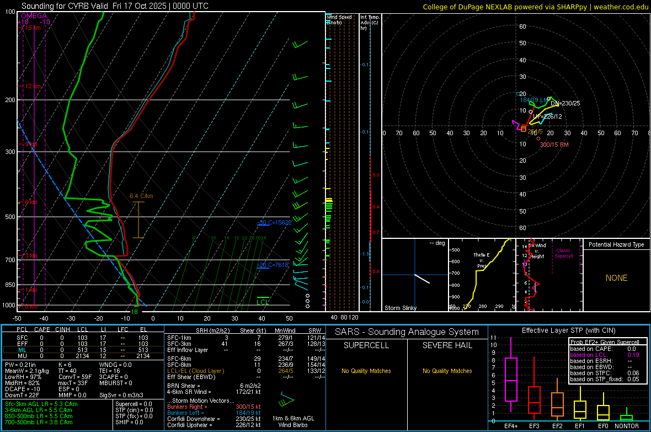The width and height of the screenshot is (651, 432).
Task: Click the 'MeanW = 2.1g/kg' value
Action: (x=26, y=371)
